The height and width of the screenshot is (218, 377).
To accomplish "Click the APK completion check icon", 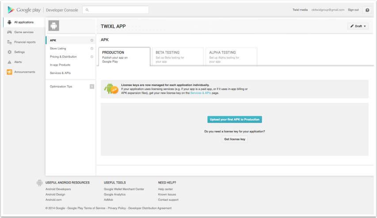I will 92,40.
